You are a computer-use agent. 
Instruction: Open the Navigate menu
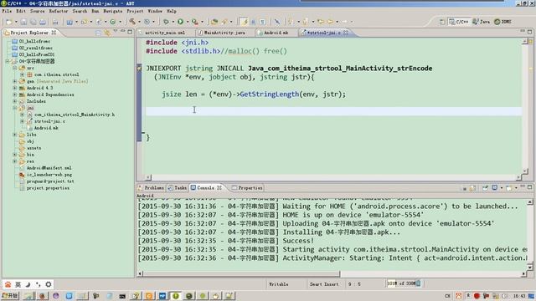[112, 11]
